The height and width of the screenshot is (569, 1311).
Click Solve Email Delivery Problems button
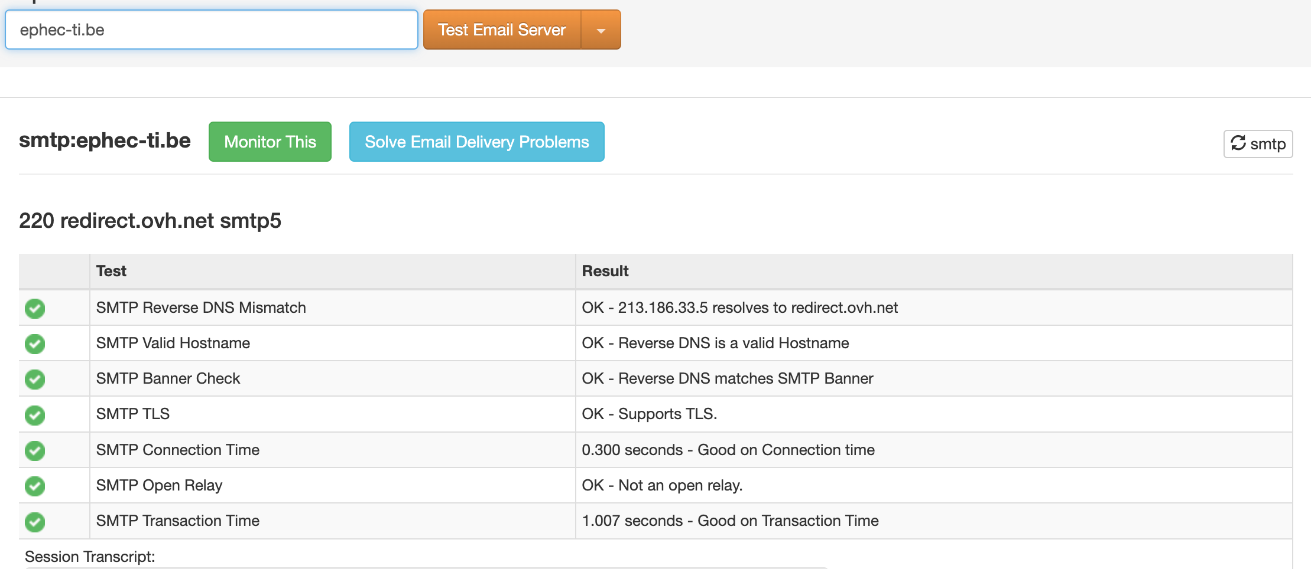point(477,142)
